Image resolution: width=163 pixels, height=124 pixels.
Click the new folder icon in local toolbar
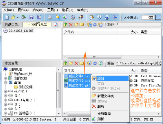click(71, 63)
